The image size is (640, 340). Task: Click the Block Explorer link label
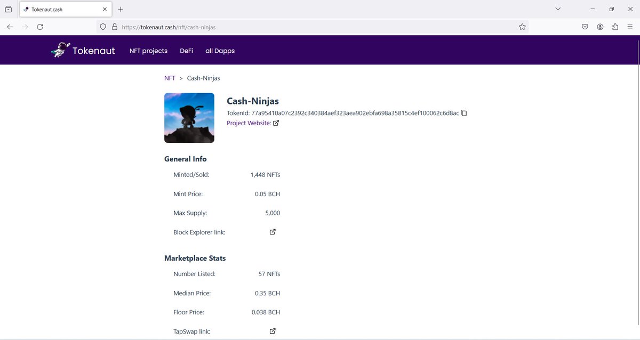point(199,232)
